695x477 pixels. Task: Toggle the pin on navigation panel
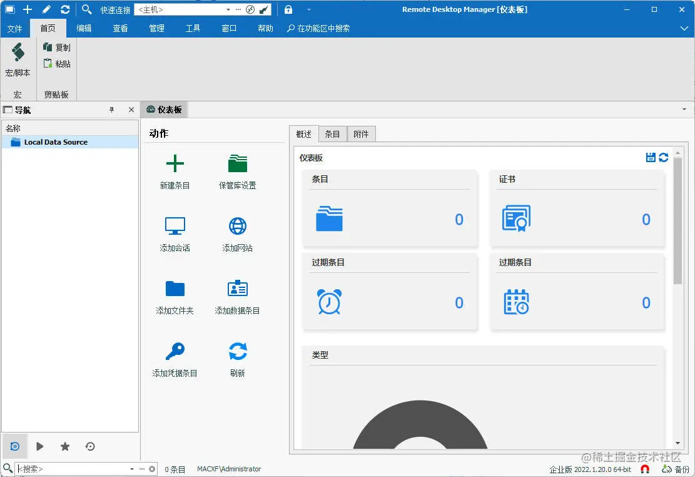[112, 110]
